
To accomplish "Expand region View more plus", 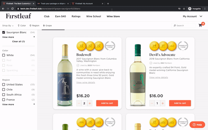I will 34,104.
